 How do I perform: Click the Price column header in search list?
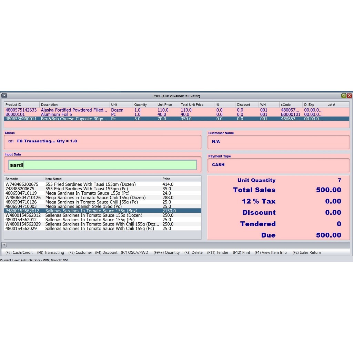click(181, 179)
